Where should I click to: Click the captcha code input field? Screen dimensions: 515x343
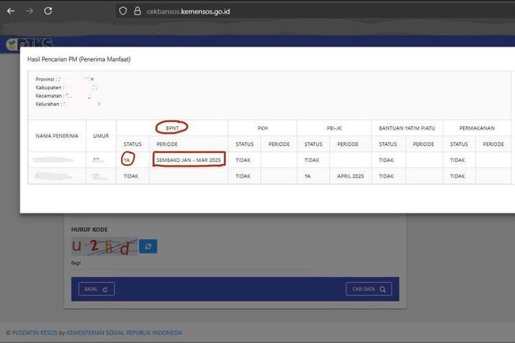point(193,263)
